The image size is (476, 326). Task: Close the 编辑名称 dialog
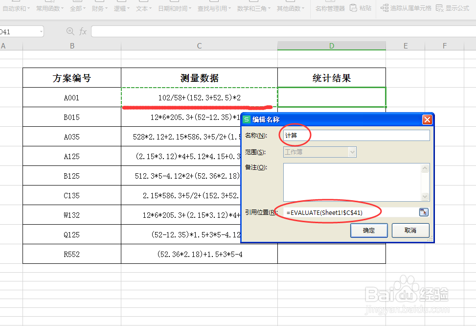coord(427,120)
